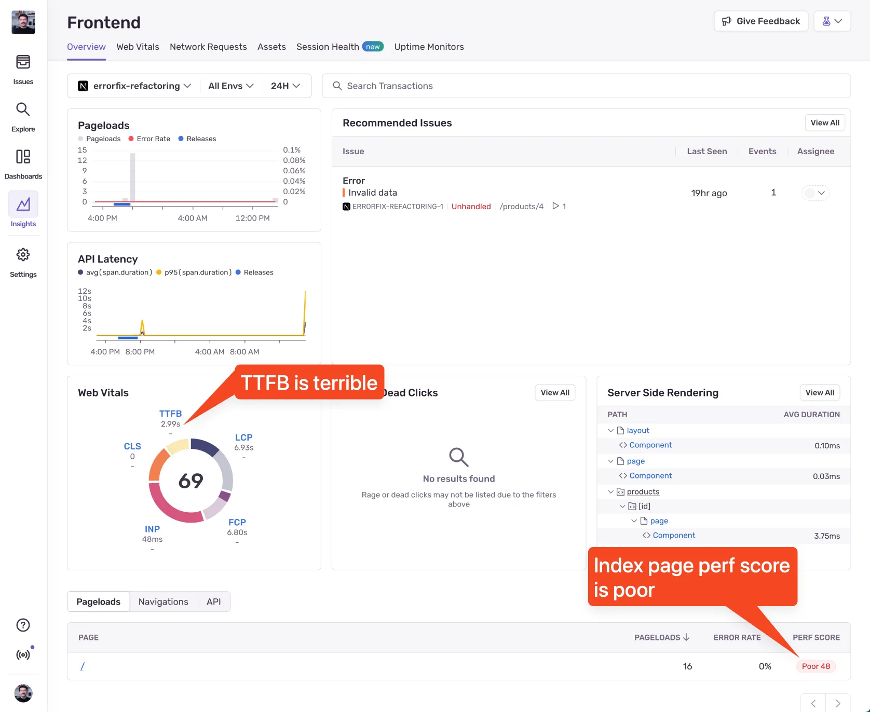Select the Explore icon in the sidebar
Image resolution: width=870 pixels, height=712 pixels.
coord(23,115)
